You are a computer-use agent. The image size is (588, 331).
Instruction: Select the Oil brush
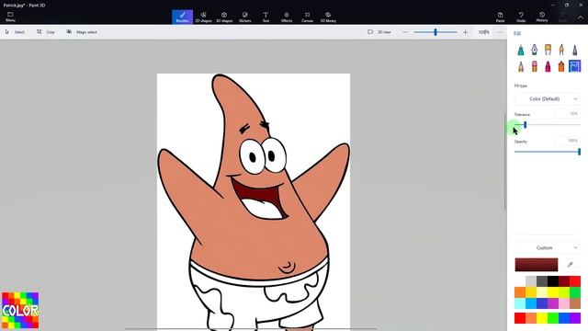click(x=548, y=50)
